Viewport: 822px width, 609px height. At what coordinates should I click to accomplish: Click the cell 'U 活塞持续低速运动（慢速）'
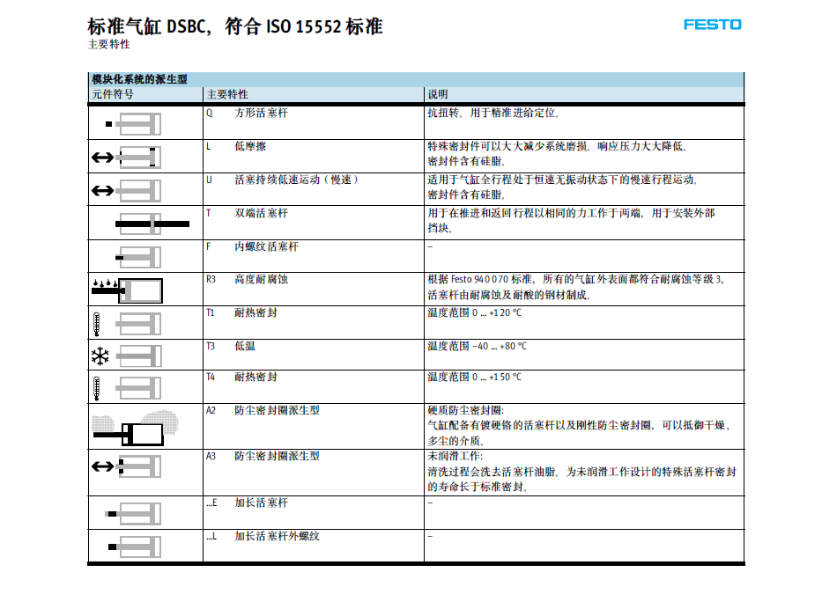tap(283, 180)
